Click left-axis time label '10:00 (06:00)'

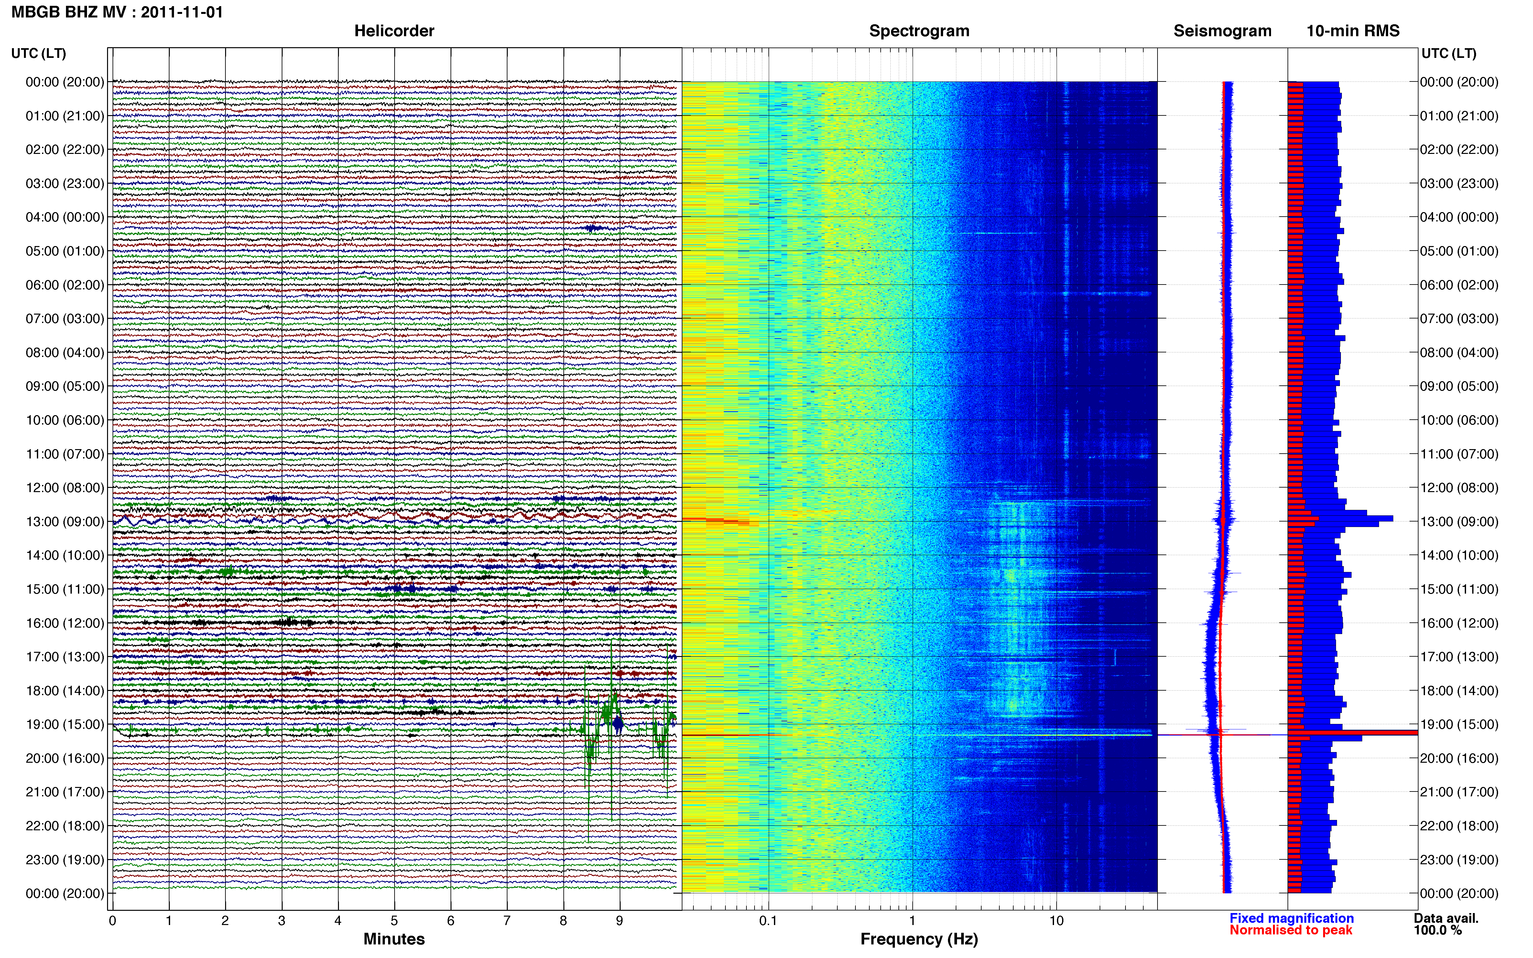[x=65, y=420]
